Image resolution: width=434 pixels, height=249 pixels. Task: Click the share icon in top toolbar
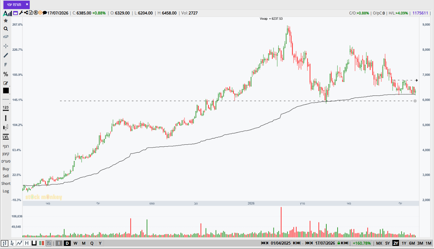coord(26,13)
